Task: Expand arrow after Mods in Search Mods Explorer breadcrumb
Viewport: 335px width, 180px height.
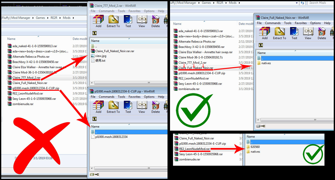Action: click(239, 3)
